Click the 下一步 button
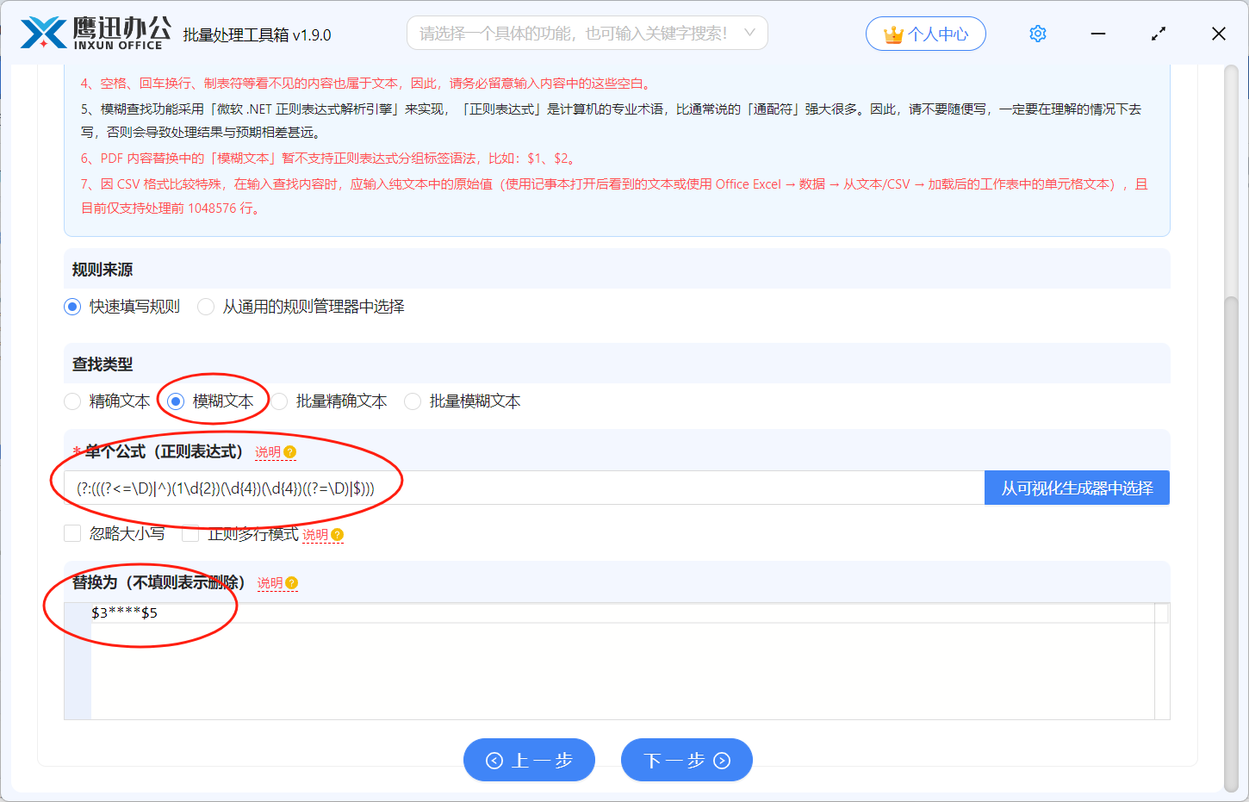The height and width of the screenshot is (802, 1249). pyautogui.click(x=687, y=760)
